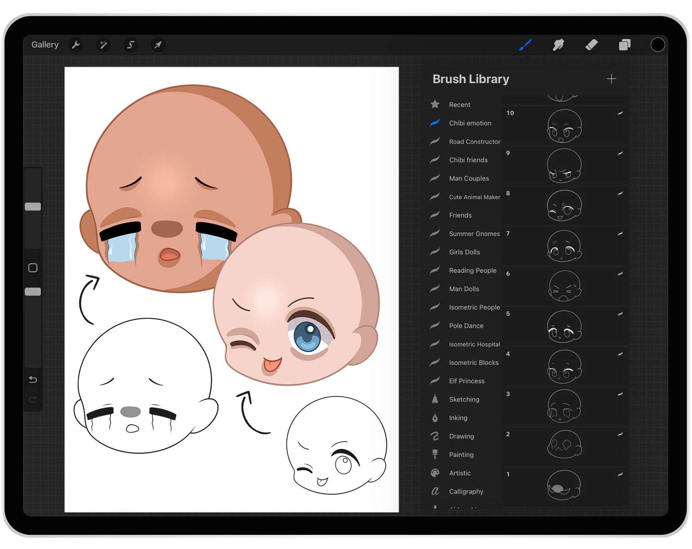The height and width of the screenshot is (549, 692).
Task: Select the Chibi emotion brush set
Action: (x=469, y=123)
